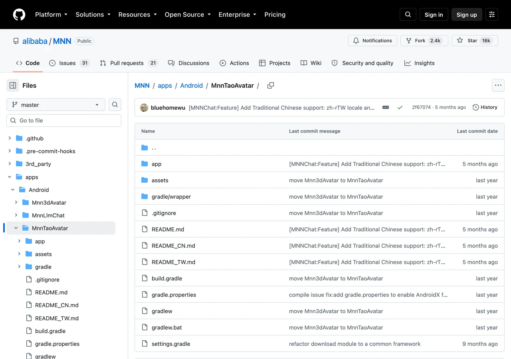Click Mnn3dAvatar folder icon in tree
The width and height of the screenshot is (511, 359).
point(26,202)
